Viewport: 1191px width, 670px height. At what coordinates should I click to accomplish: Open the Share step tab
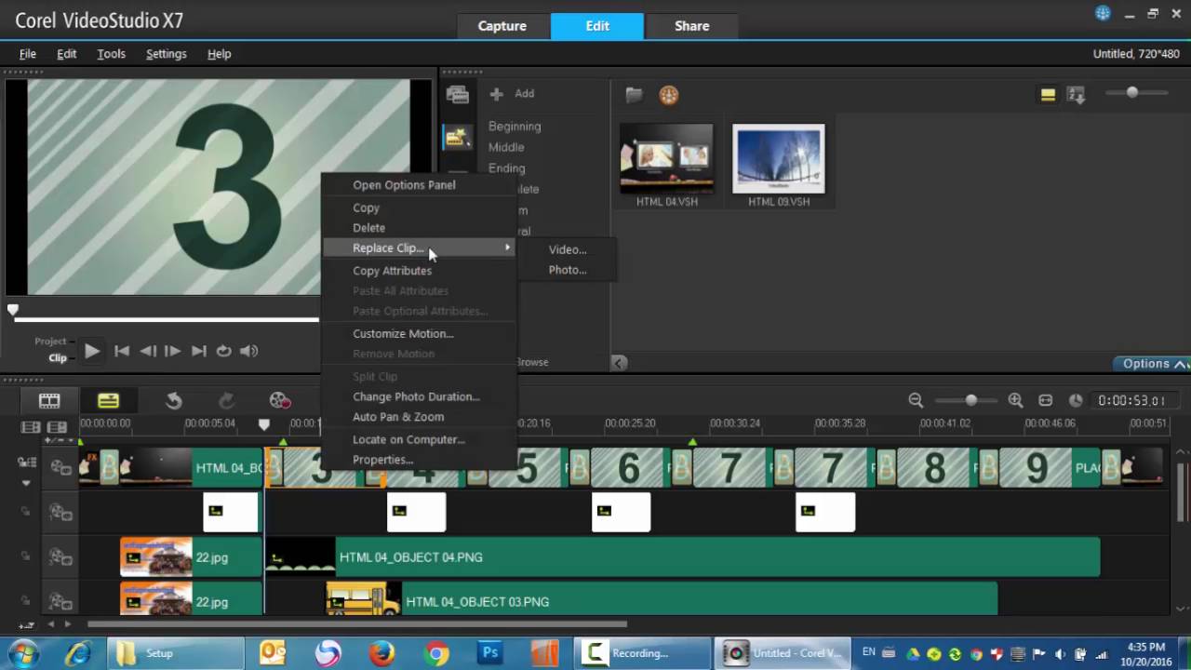pyautogui.click(x=691, y=26)
